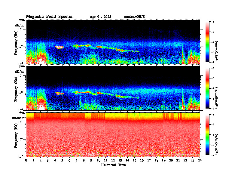Click the Riometer panel color scale bar
Image resolution: width=238 pixels, height=184 pixels.
207,135
